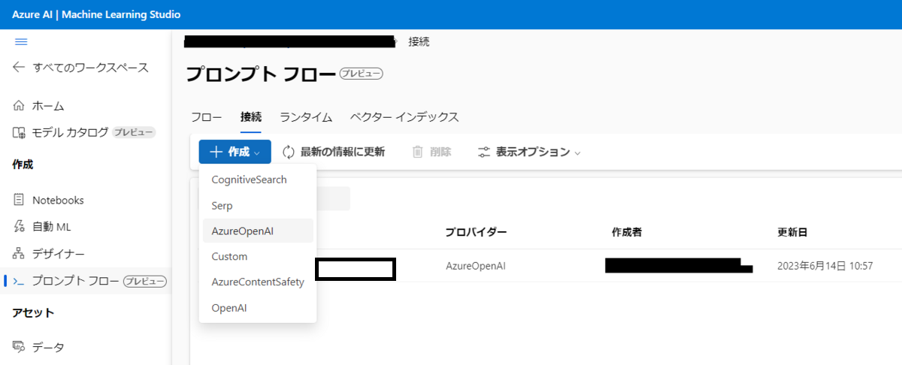Screen dimensions: 902x365
Task: Click the データ icon under アセット
Action: coord(20,347)
